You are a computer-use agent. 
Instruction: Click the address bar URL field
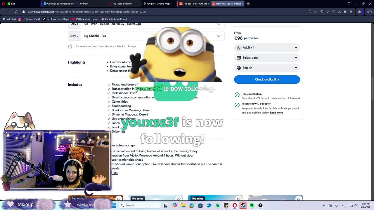click(x=164, y=12)
